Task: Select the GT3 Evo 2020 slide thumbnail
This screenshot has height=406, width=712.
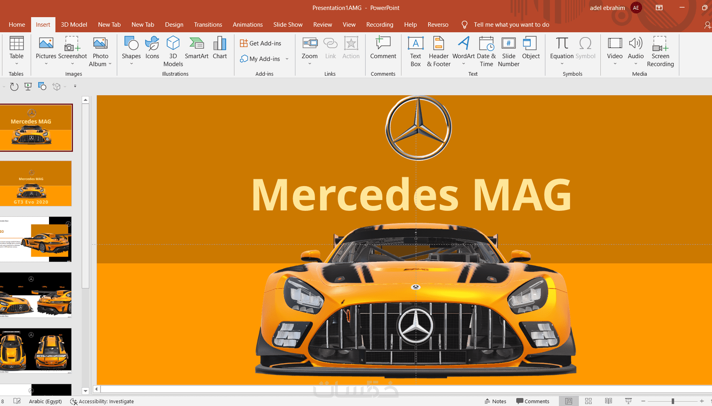Action: (x=36, y=183)
